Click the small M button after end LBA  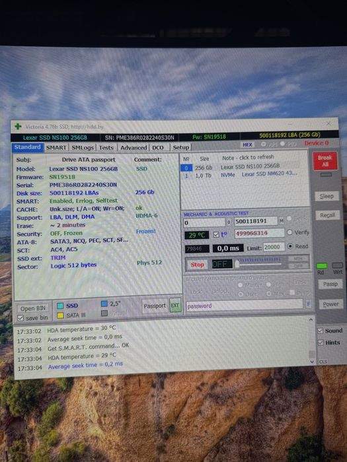pyautogui.click(x=282, y=220)
